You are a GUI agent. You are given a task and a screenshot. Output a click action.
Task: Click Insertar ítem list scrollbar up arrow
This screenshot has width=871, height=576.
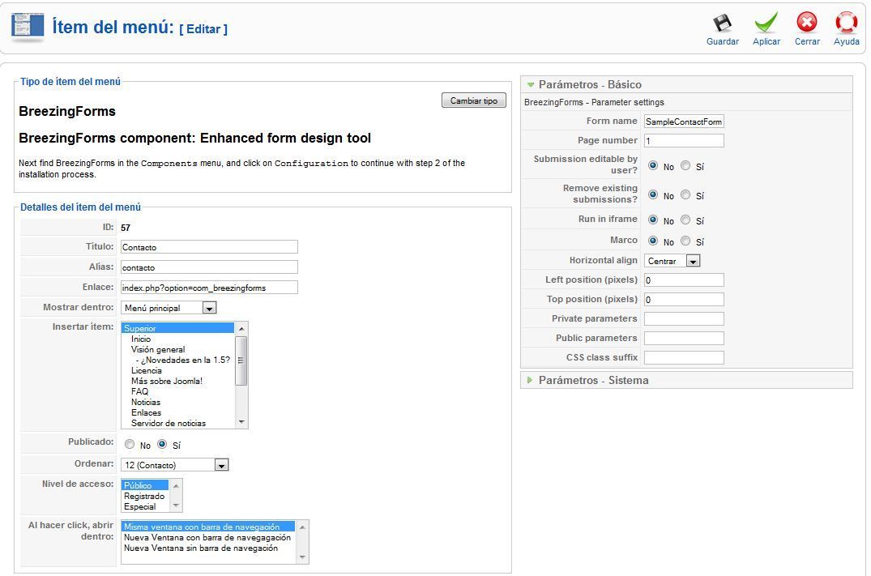pos(241,329)
